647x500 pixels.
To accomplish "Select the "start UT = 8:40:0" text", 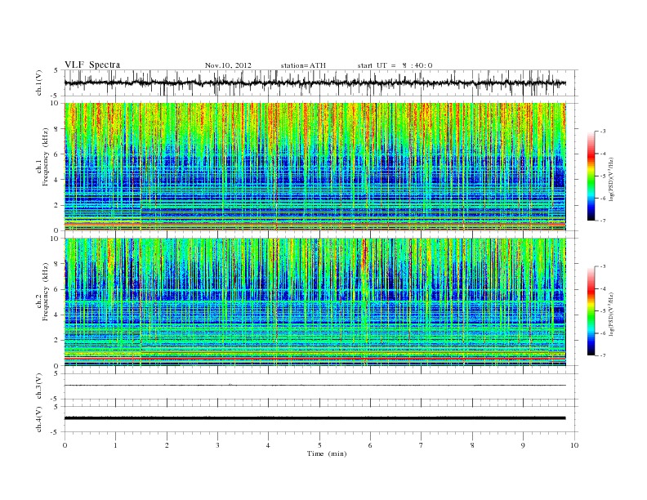I will coord(395,65).
